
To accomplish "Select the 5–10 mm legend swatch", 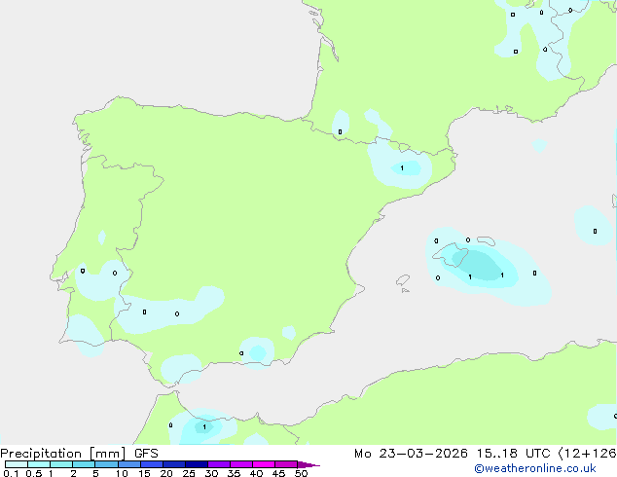I will (x=106, y=464).
